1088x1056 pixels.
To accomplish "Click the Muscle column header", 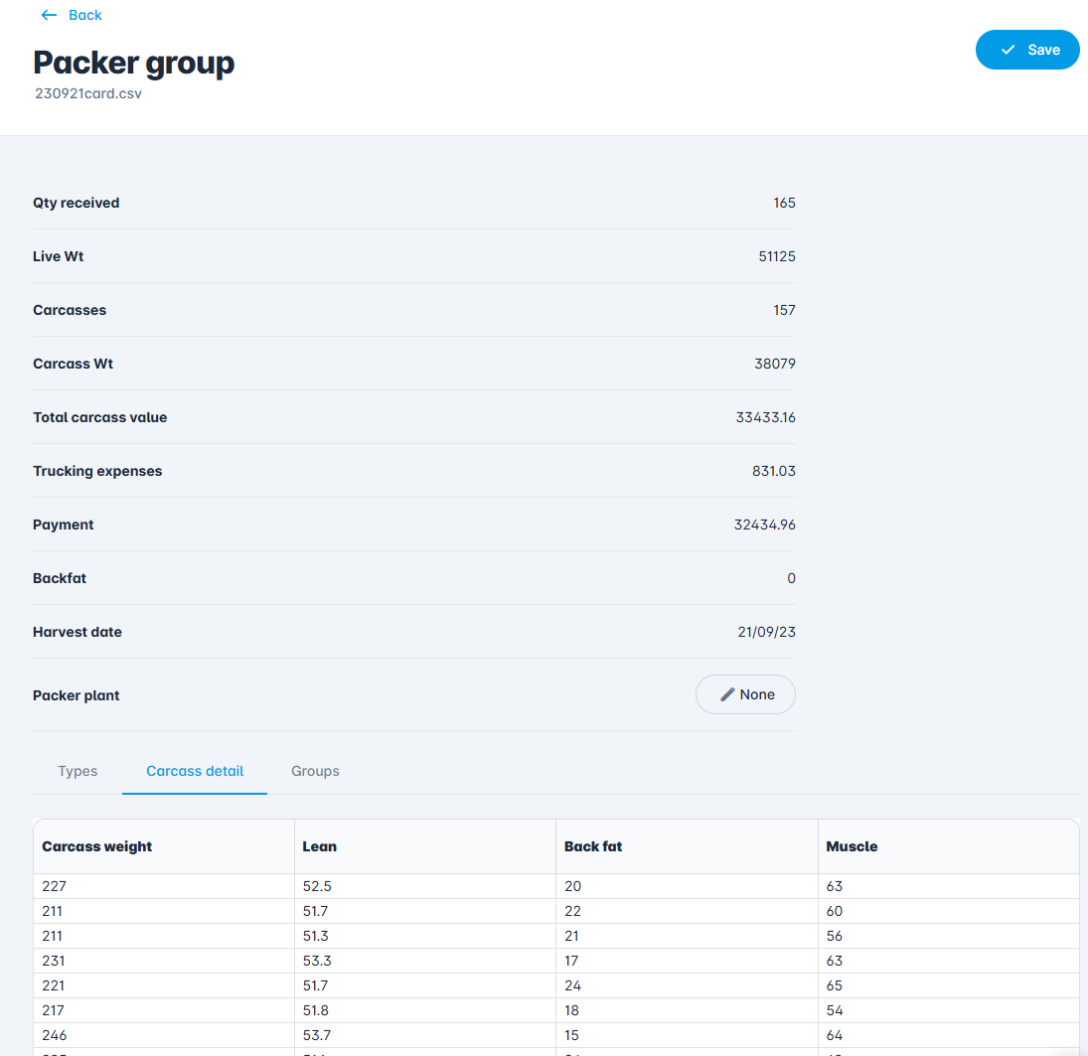I will (x=852, y=846).
